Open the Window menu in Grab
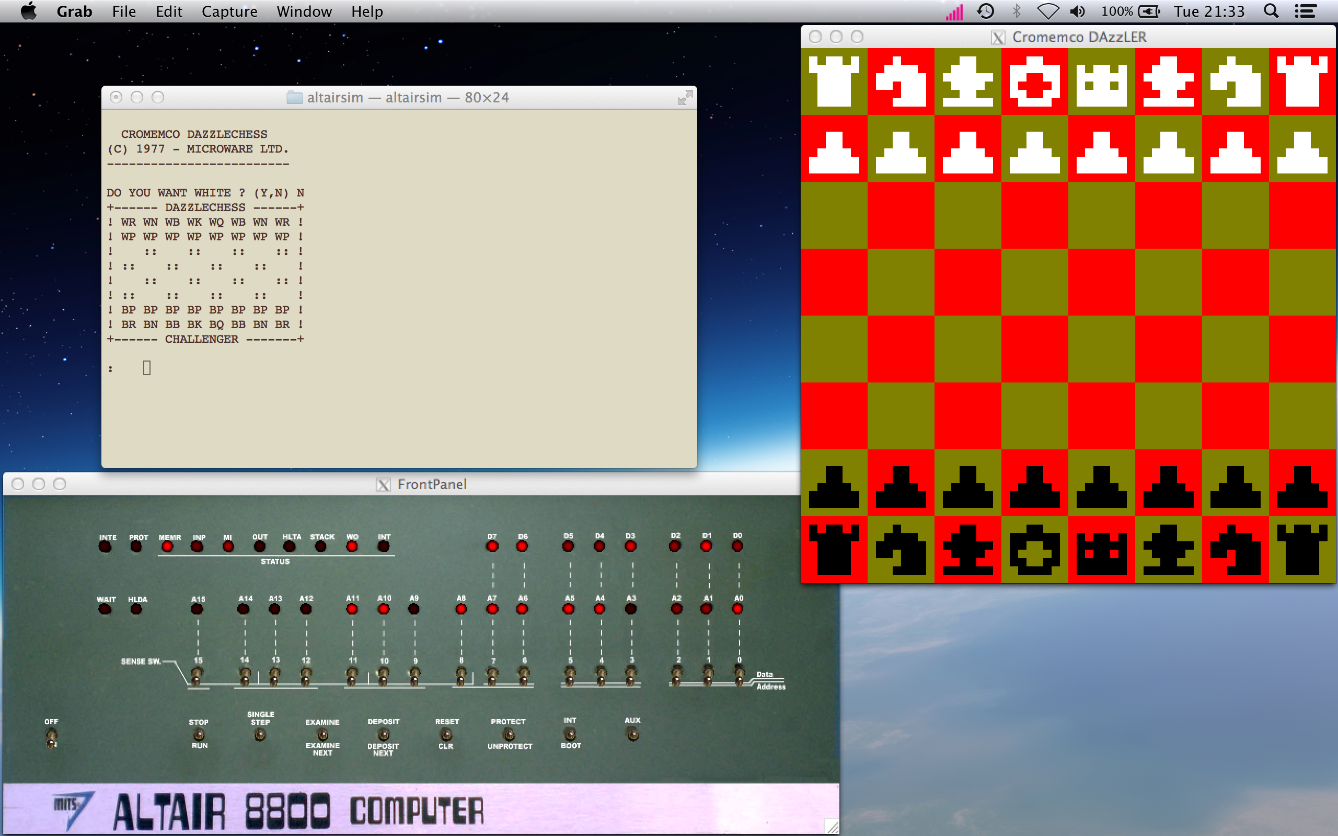This screenshot has height=836, width=1338. click(x=304, y=11)
